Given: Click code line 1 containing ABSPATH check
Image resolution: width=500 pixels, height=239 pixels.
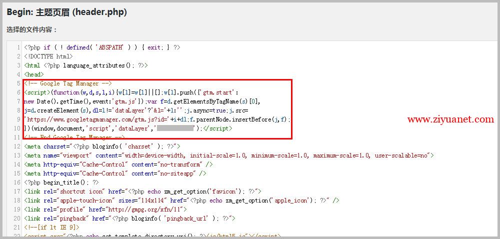Looking at the screenshot, I should click(102, 47).
